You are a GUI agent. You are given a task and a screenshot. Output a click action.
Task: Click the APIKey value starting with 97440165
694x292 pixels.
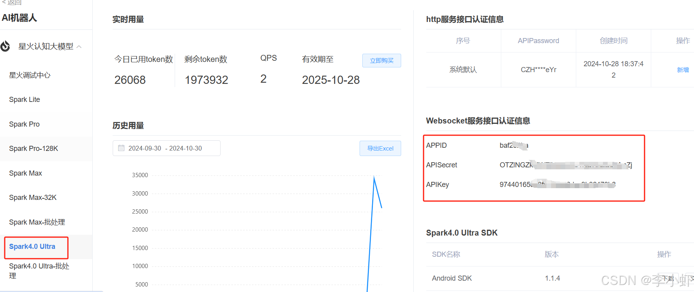(557, 185)
